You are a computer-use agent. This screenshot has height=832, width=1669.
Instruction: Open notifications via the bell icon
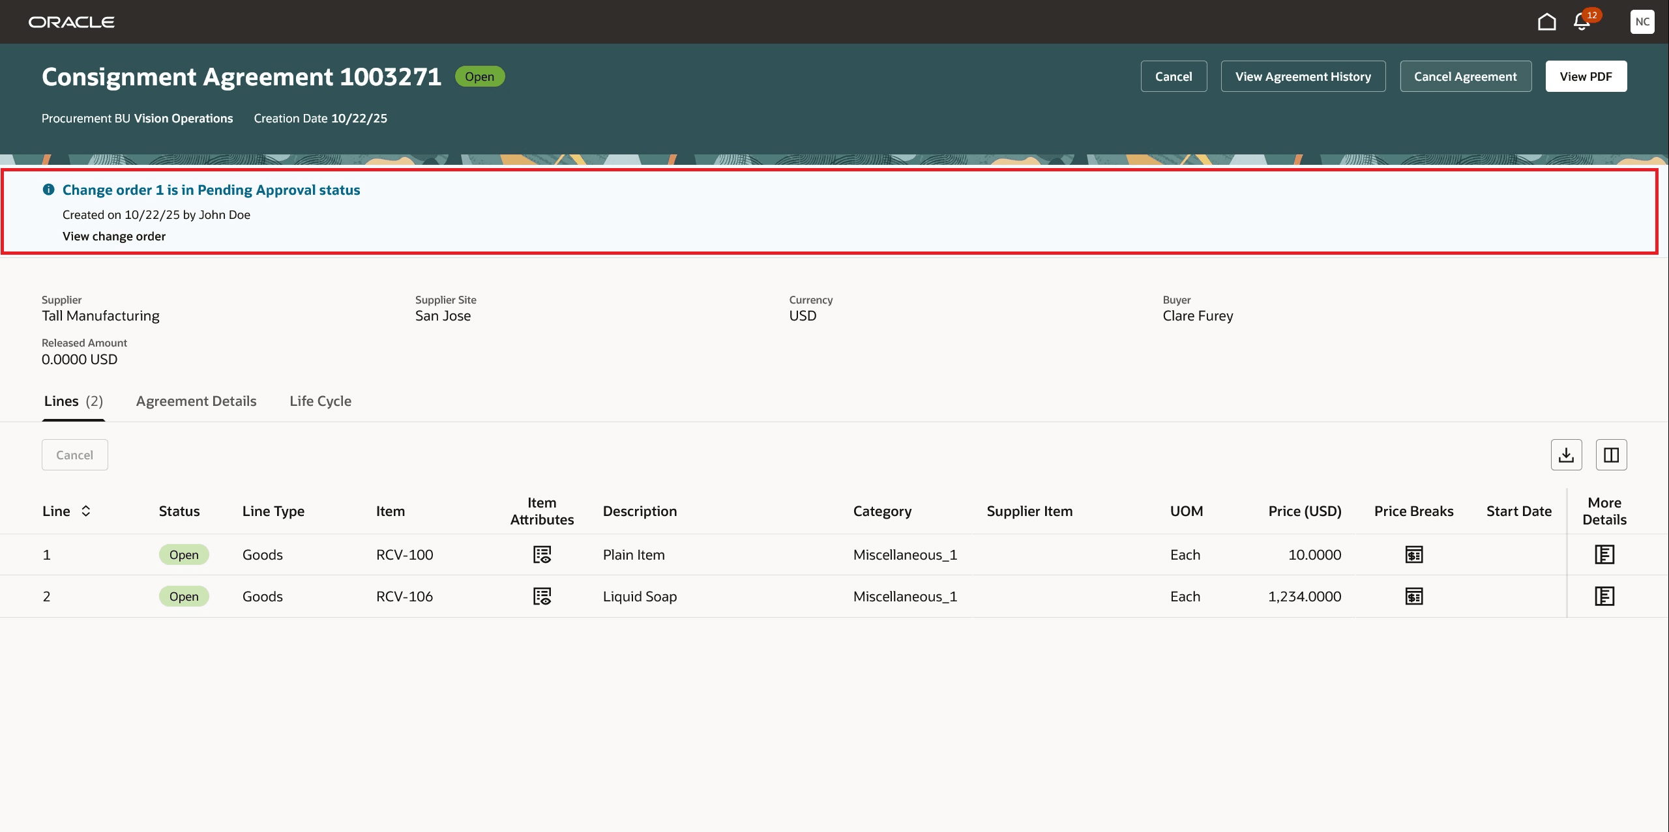pos(1581,22)
